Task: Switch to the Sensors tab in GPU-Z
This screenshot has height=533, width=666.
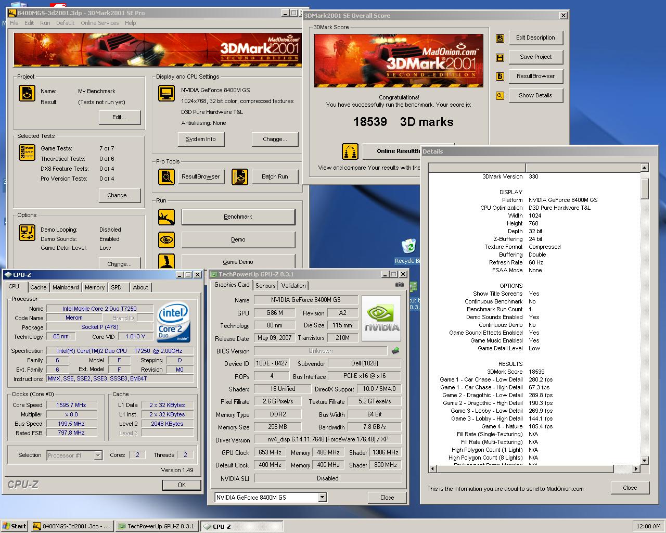Action: point(265,286)
